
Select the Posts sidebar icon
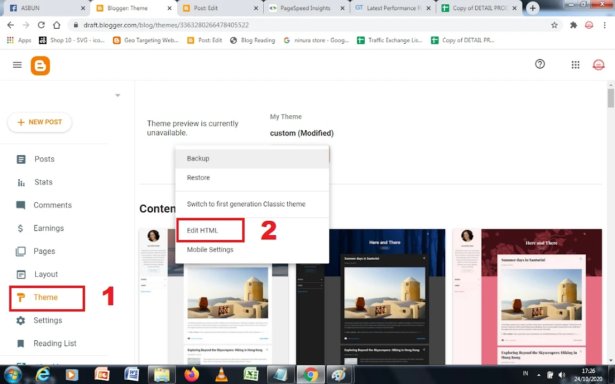(21, 159)
